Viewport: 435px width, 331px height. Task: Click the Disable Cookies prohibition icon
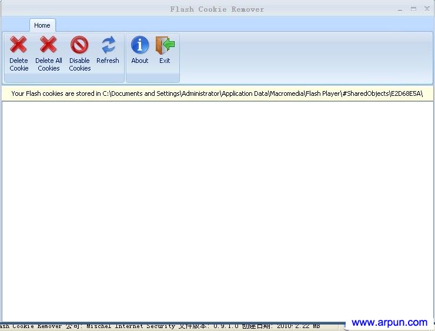click(79, 45)
